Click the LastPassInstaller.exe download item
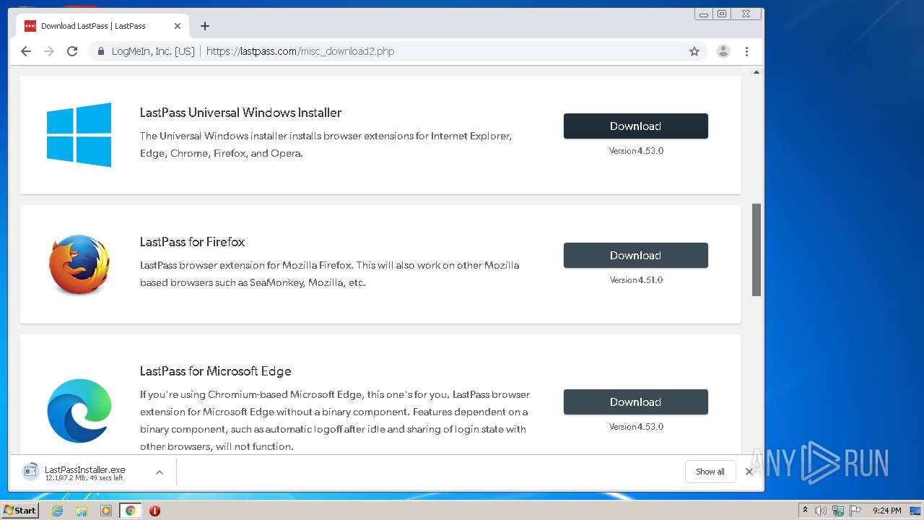Viewport: 924px width, 520px height. coord(85,472)
